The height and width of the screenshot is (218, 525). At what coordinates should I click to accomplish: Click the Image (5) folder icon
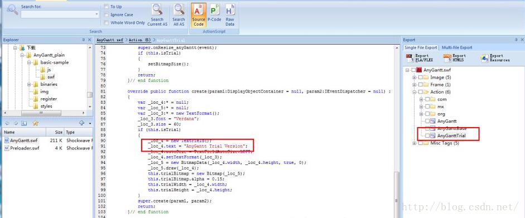coord(426,77)
